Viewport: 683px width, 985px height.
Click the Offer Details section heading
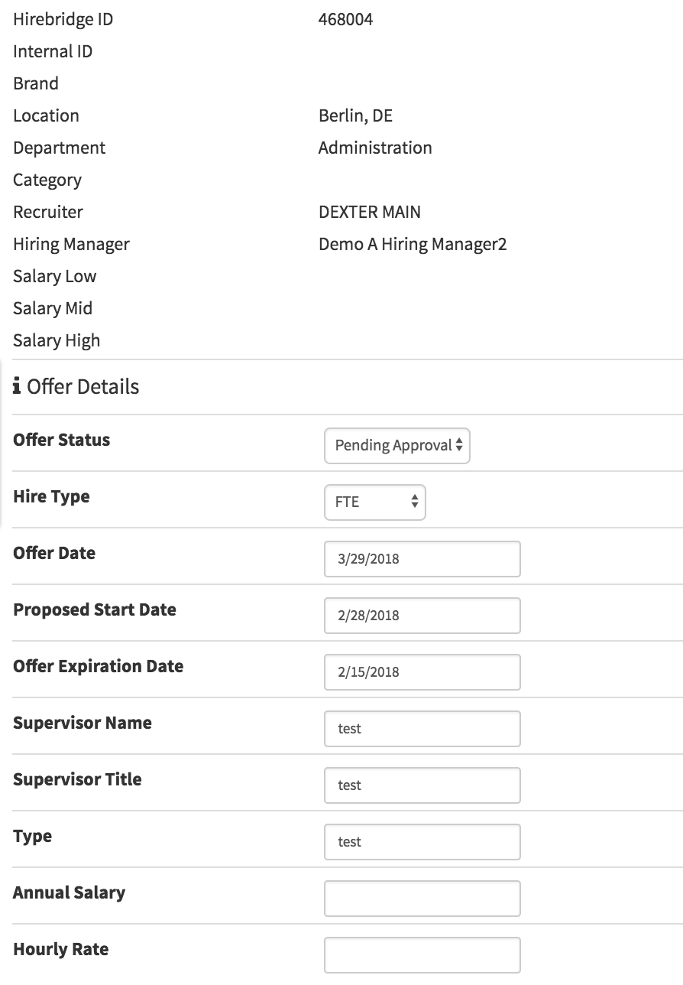83,387
